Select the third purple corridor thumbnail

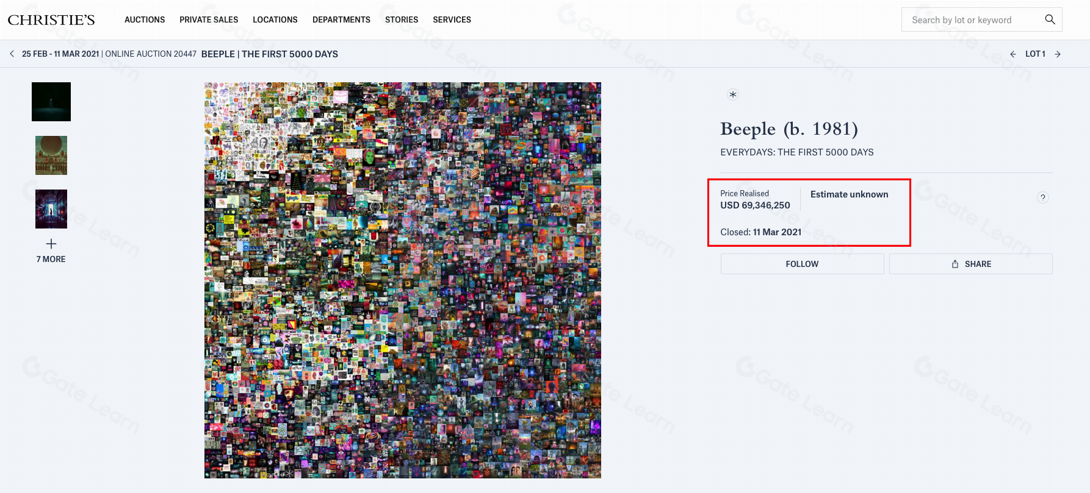[51, 209]
